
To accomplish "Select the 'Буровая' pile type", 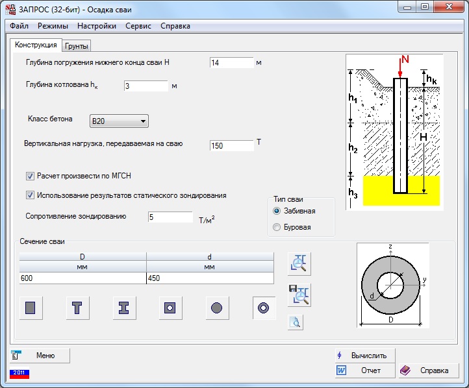I will click(277, 227).
